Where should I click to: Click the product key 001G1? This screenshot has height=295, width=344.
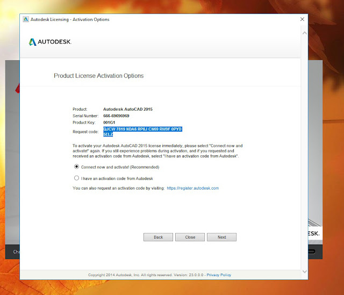click(x=109, y=123)
